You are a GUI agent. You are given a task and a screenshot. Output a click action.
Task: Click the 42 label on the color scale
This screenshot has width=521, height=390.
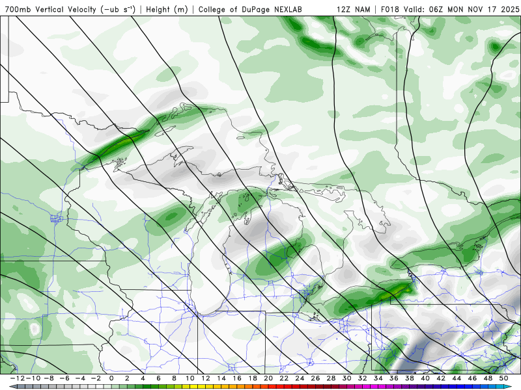pos(441,378)
